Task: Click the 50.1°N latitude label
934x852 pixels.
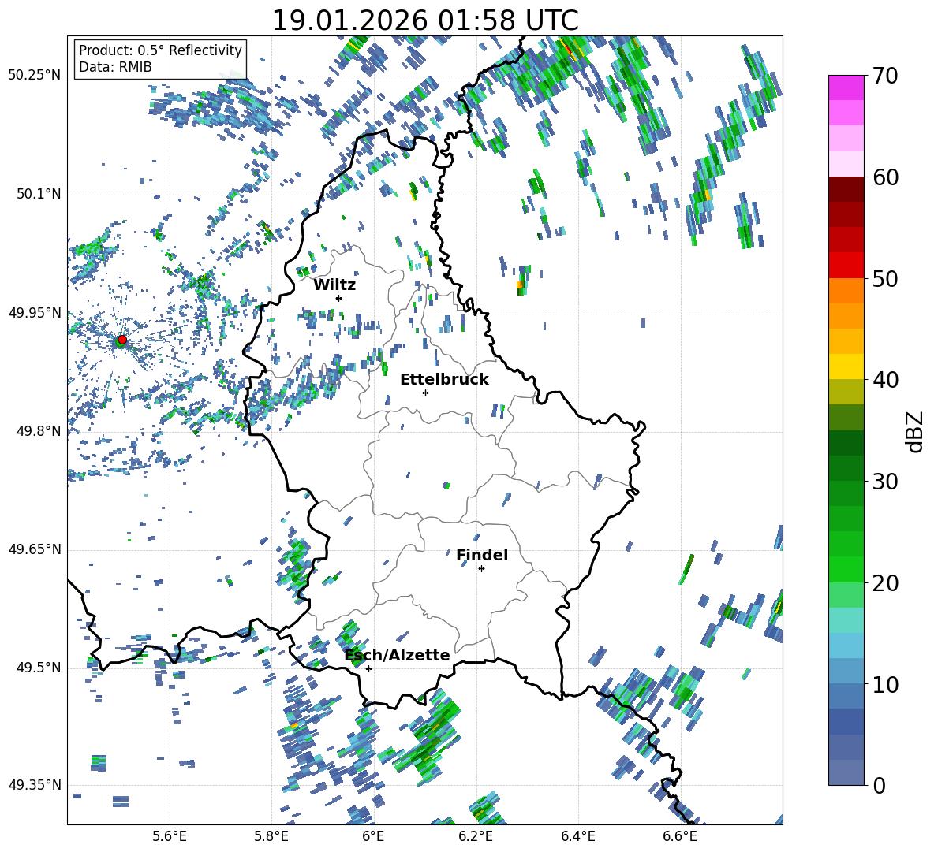Action: 39,194
